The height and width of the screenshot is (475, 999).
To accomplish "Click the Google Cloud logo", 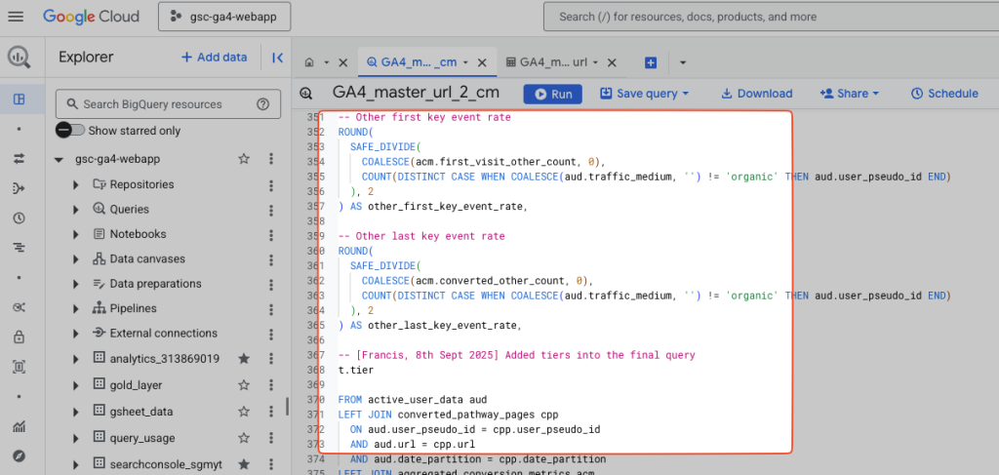I will (91, 17).
